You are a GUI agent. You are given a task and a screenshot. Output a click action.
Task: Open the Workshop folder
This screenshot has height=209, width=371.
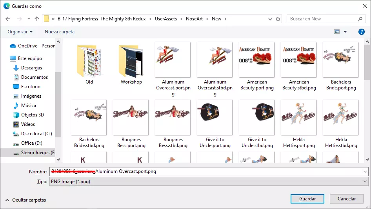(x=131, y=64)
